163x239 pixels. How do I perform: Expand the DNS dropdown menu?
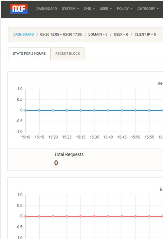89,9
